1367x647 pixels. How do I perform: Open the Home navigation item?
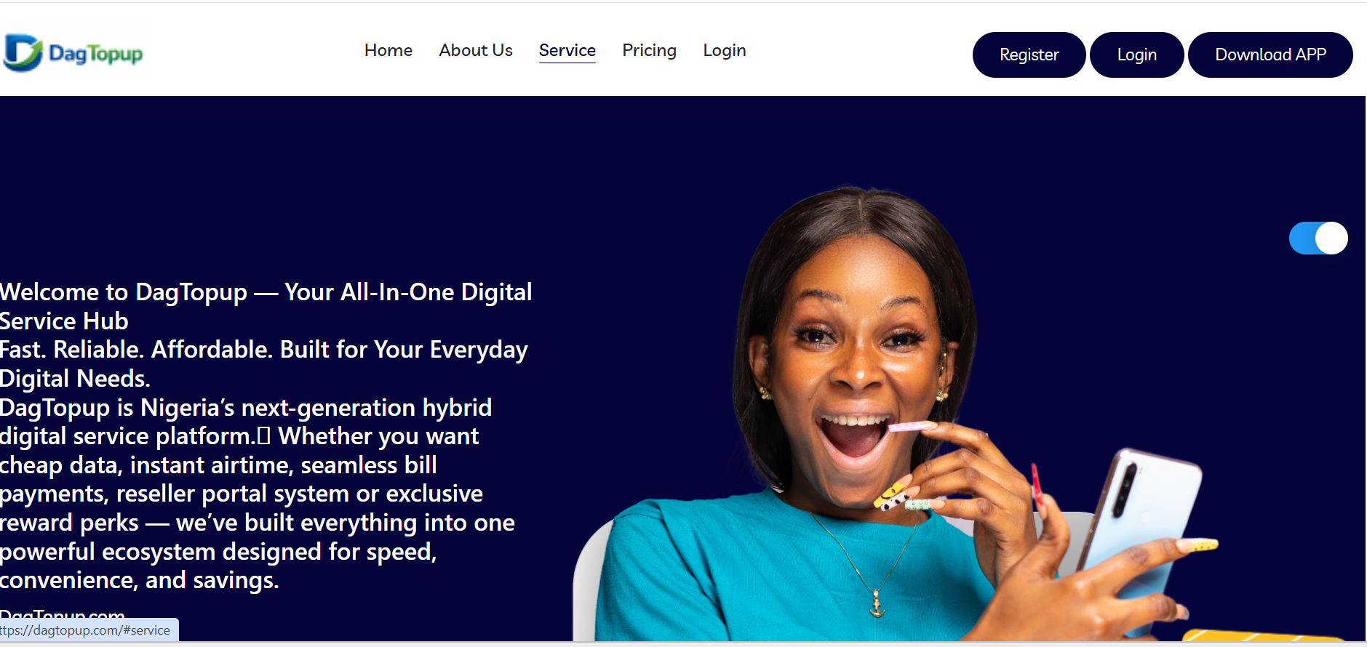point(388,50)
